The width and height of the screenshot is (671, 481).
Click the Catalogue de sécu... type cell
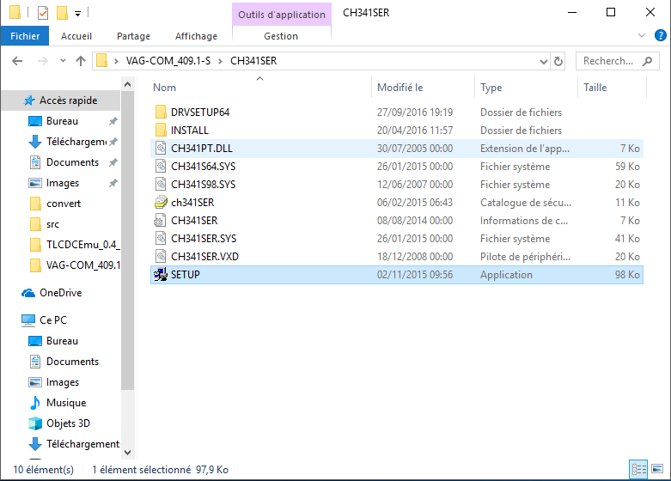[526, 203]
